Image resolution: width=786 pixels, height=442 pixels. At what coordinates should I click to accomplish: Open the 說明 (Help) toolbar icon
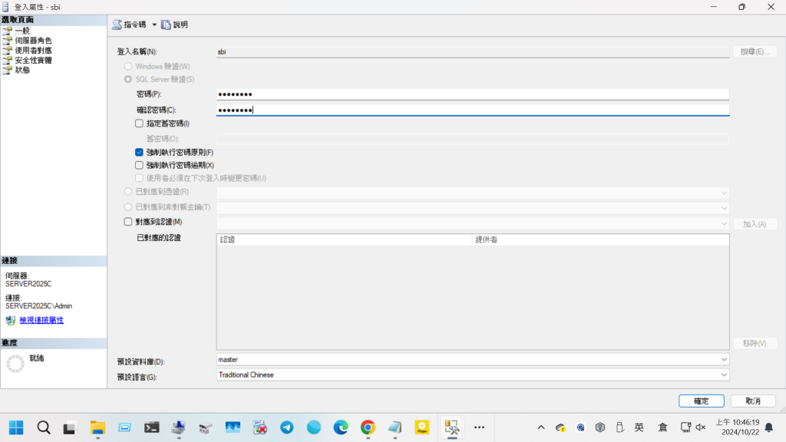click(166, 25)
